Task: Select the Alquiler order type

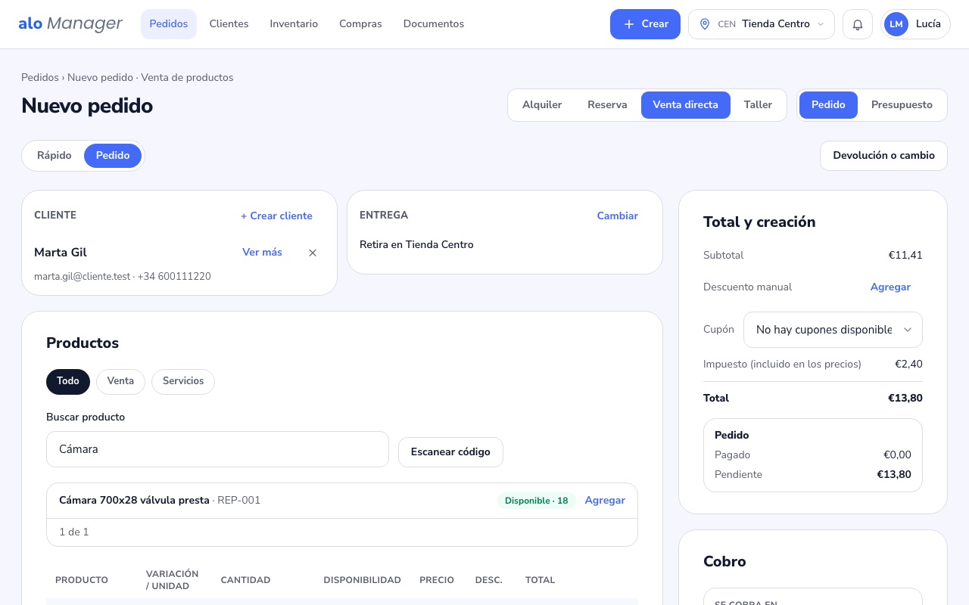Action: [542, 105]
